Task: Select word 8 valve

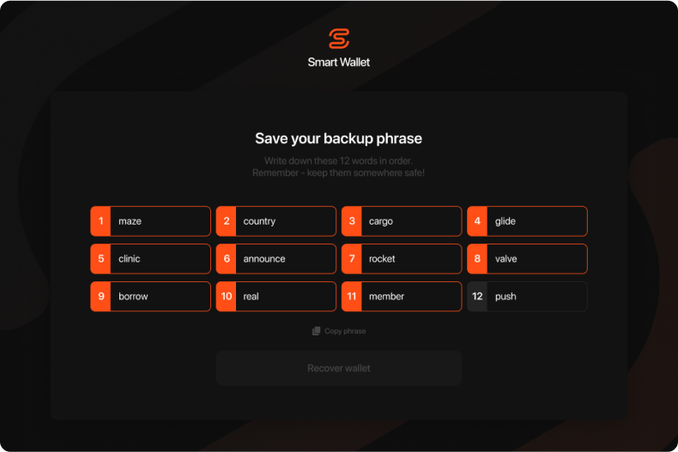Action: click(527, 259)
